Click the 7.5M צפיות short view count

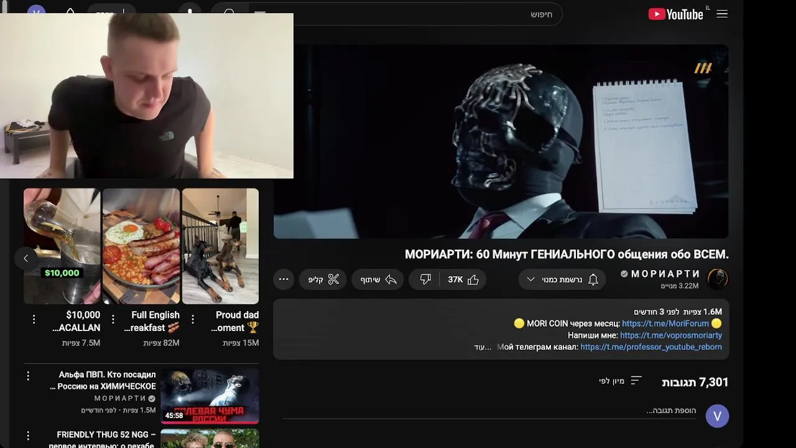coord(81,343)
